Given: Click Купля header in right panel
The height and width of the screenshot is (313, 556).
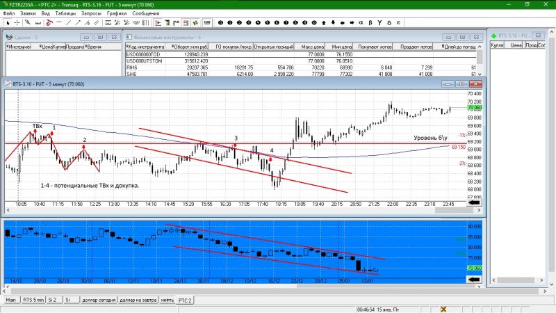Looking at the screenshot, I should click(497, 45).
